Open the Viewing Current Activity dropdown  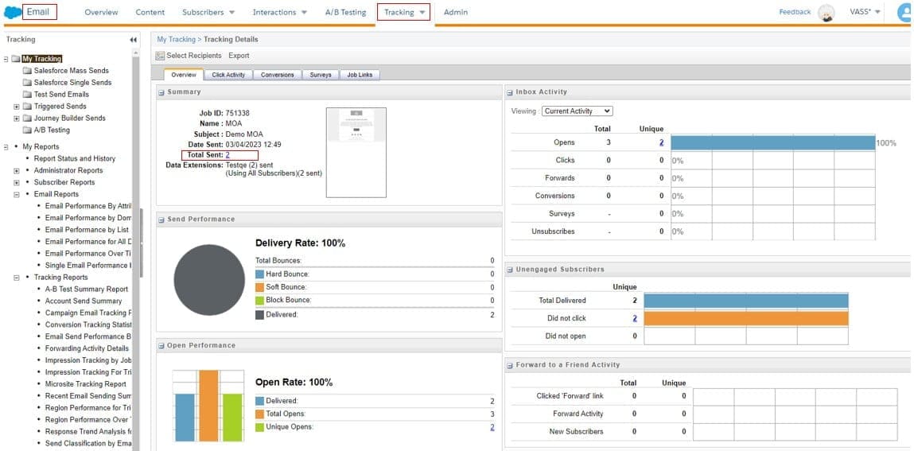(x=577, y=111)
